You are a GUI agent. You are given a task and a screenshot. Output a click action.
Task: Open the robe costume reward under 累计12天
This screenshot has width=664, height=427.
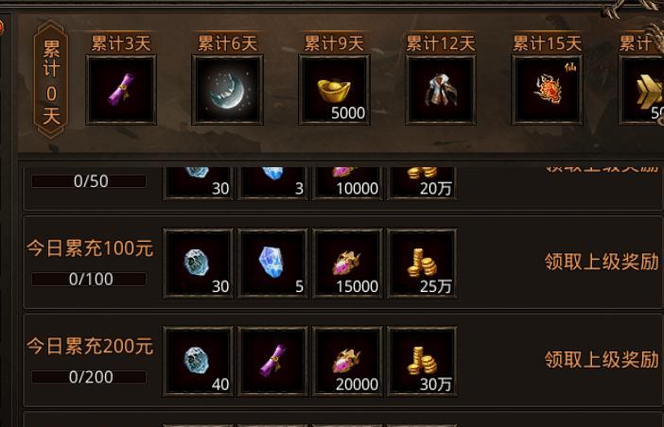[x=441, y=90]
